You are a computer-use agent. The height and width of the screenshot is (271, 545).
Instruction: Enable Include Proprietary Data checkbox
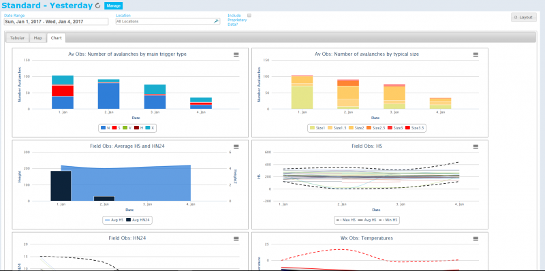pos(249,15)
